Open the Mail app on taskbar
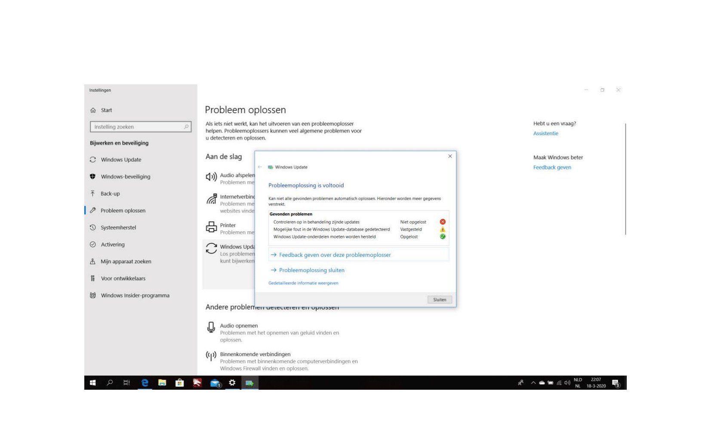Image resolution: width=711 pixels, height=428 pixels. pos(215,383)
